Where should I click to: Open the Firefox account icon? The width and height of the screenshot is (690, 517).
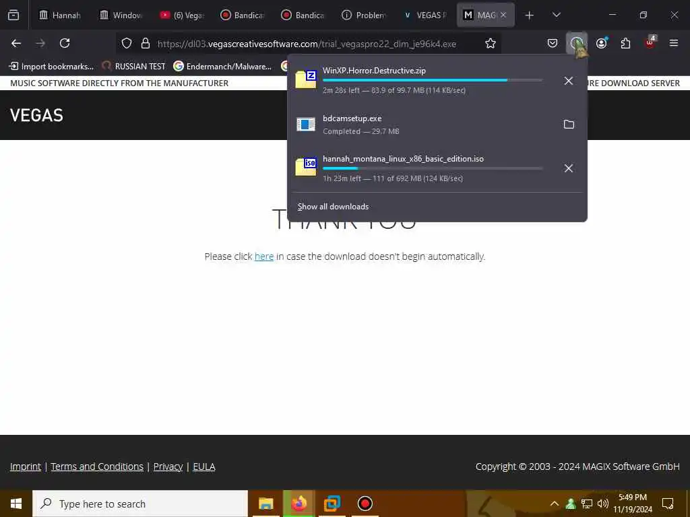tap(601, 43)
